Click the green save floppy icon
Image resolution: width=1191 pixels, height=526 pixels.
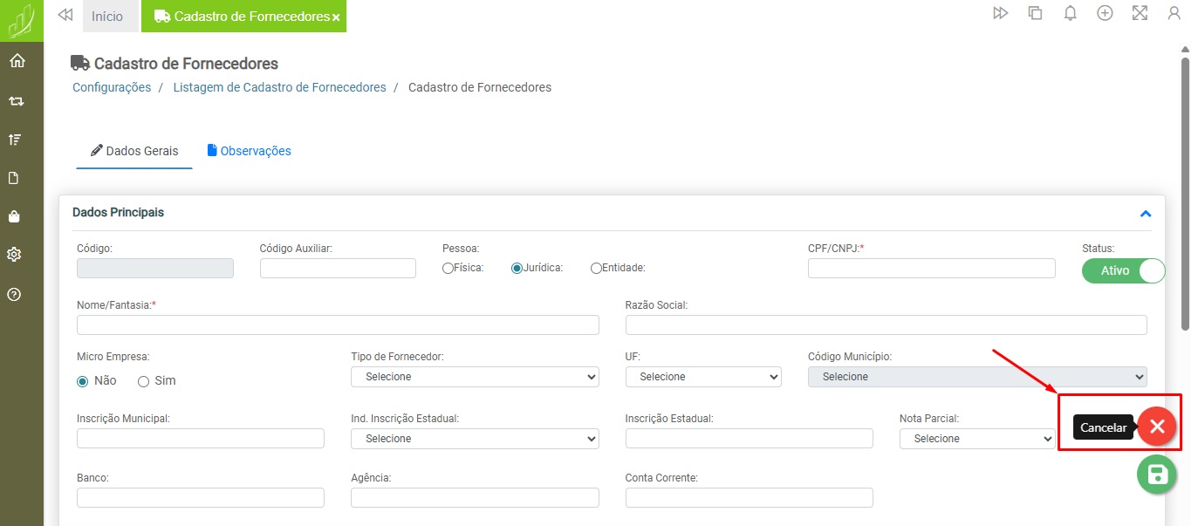tap(1157, 475)
